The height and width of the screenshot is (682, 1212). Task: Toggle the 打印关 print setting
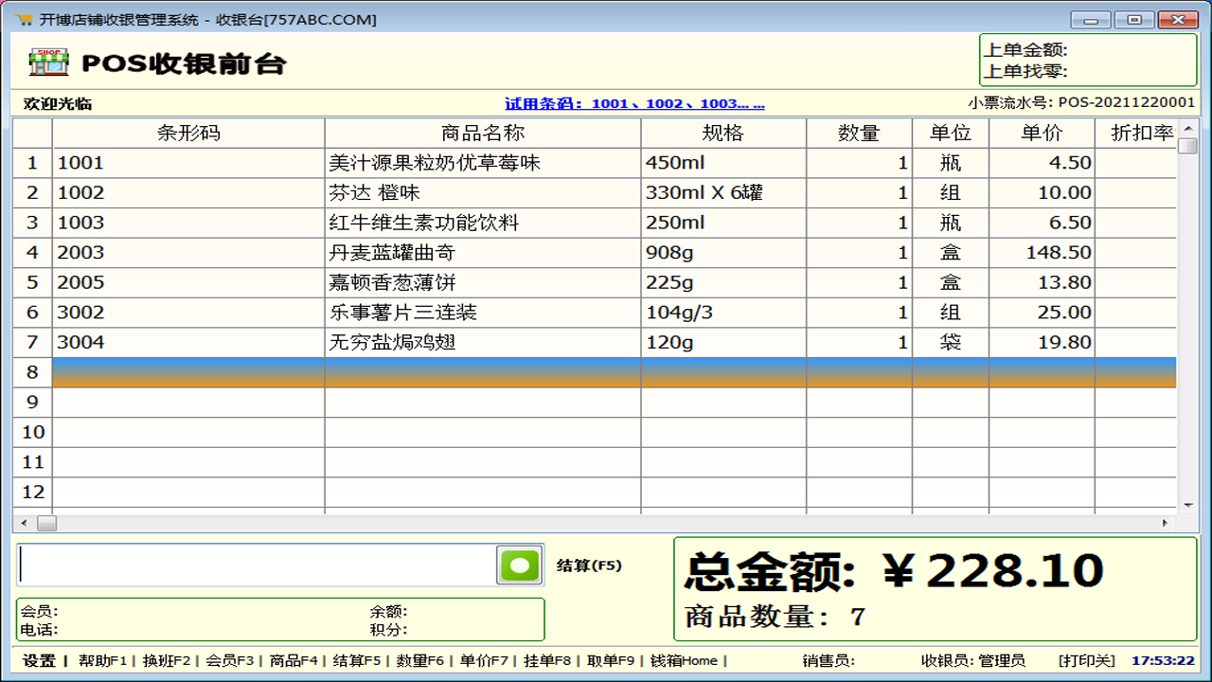point(1085,661)
